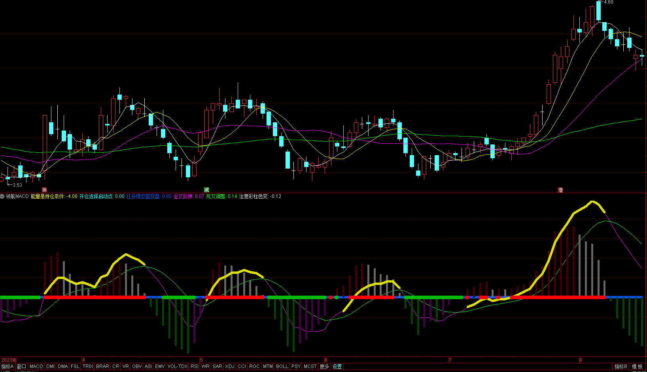Click the 能量是持仓条件 value -4.08
Image resolution: width=647 pixels, height=372 pixels.
pyautogui.click(x=72, y=196)
